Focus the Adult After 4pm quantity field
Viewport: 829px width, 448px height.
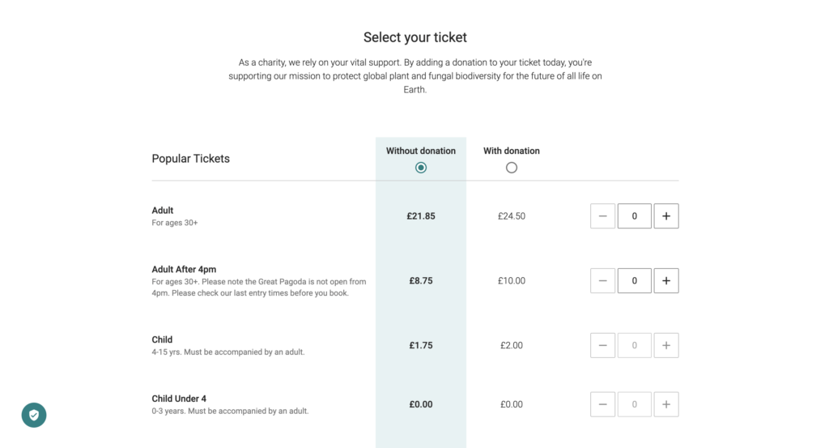635,281
